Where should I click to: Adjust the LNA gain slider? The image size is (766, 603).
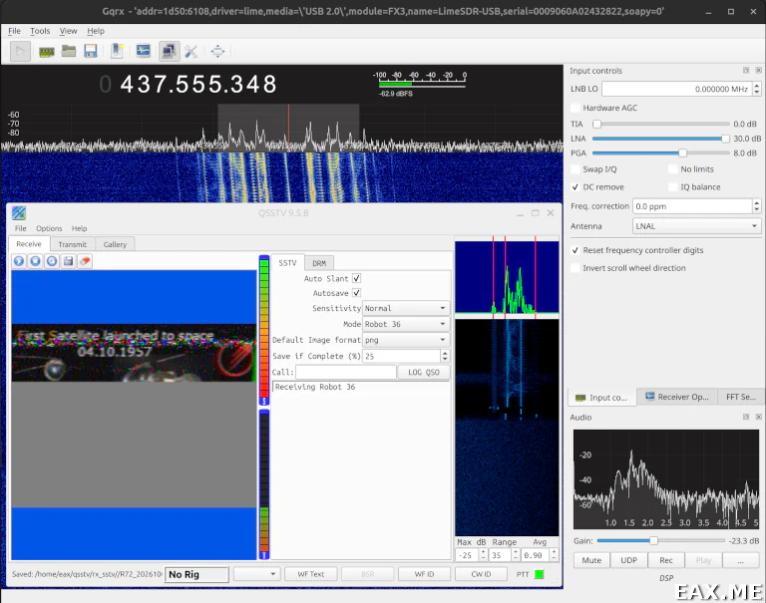click(661, 139)
